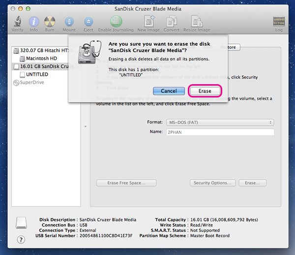Select the Macintosh HD volume
Image resolution: width=295 pixels, height=255 pixels.
[x=38, y=59]
